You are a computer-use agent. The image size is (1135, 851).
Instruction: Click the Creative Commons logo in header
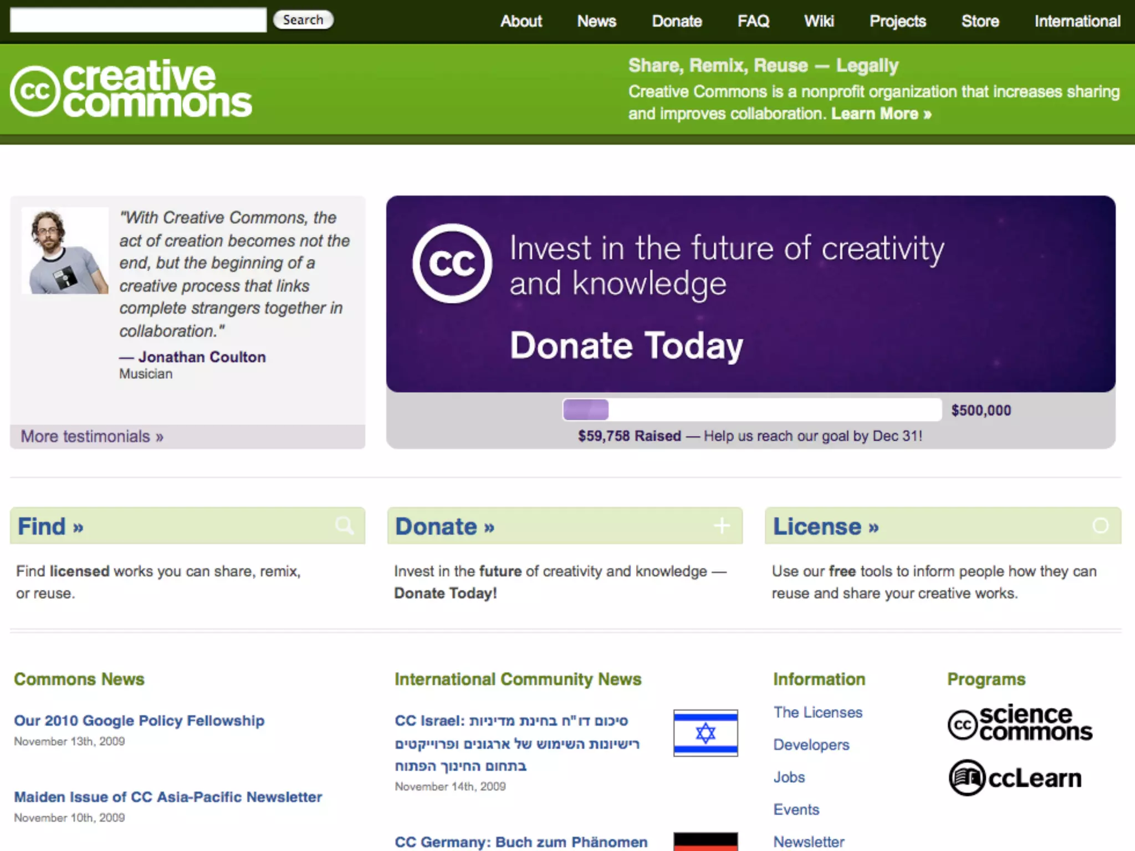pyautogui.click(x=131, y=90)
